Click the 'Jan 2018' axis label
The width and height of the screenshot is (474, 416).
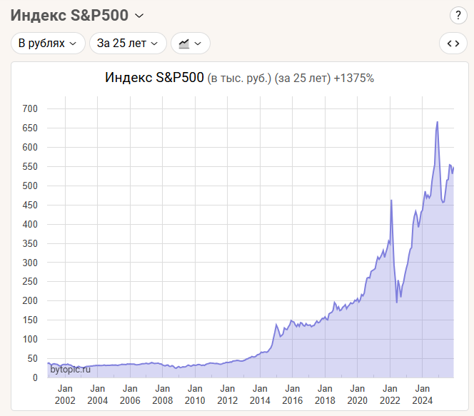pos(325,395)
